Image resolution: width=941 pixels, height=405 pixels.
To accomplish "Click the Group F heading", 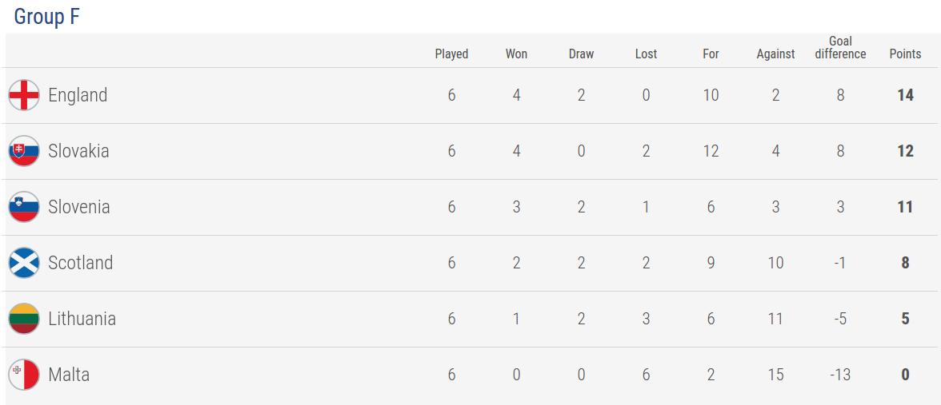I will (47, 17).
